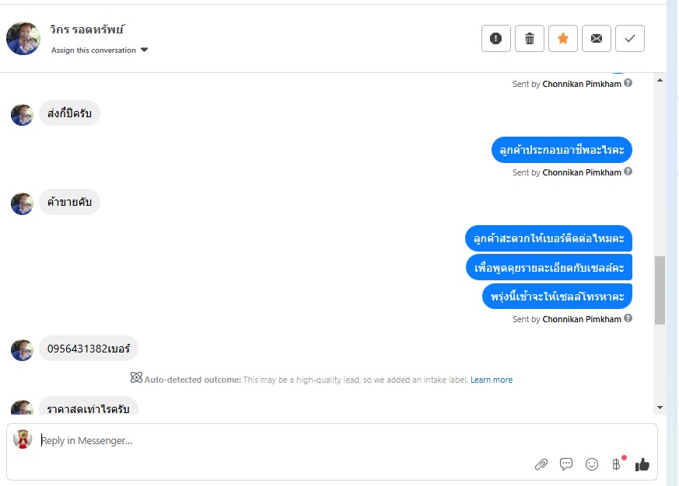Click the Learn more link

(492, 380)
